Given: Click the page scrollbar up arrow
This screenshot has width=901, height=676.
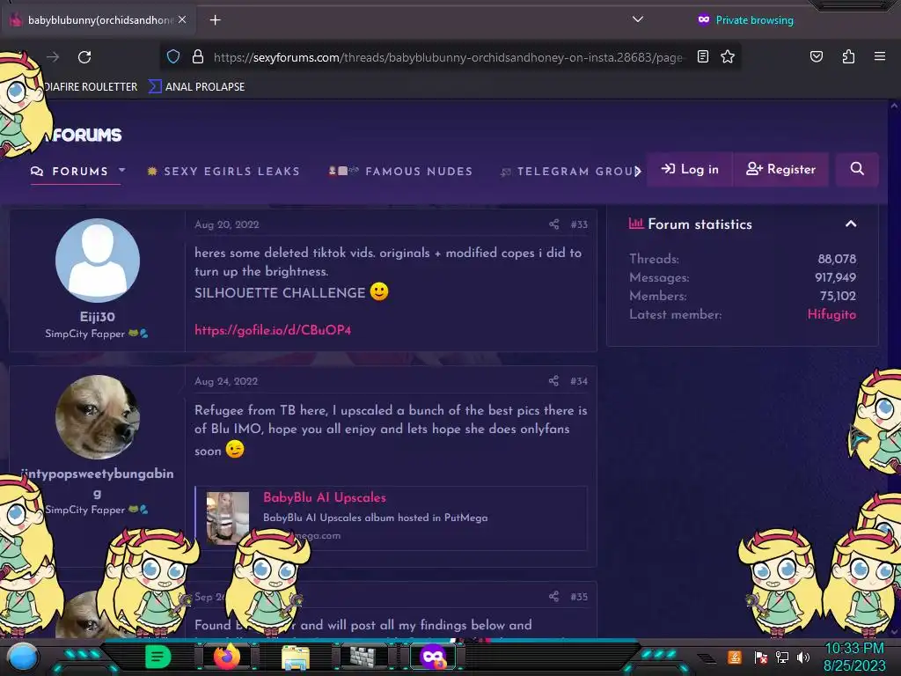Looking at the screenshot, I should coord(894,106).
